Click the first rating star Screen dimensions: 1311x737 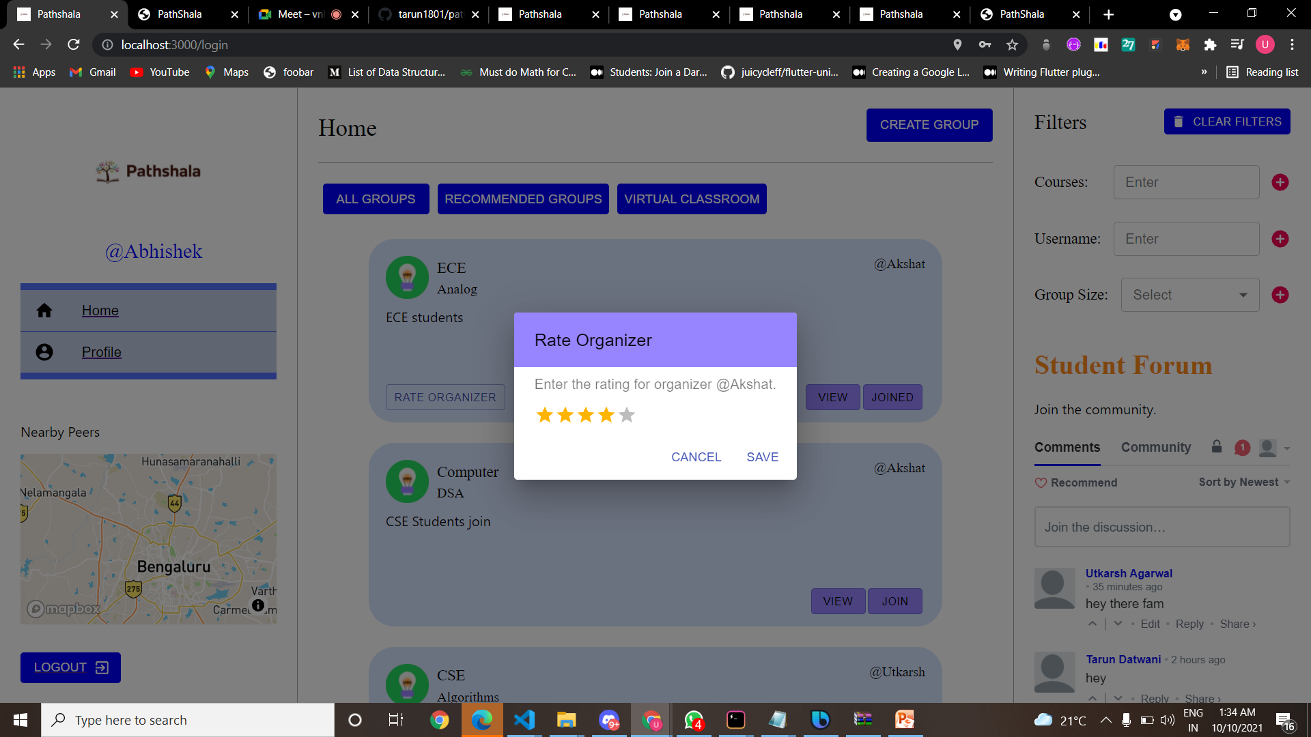544,415
